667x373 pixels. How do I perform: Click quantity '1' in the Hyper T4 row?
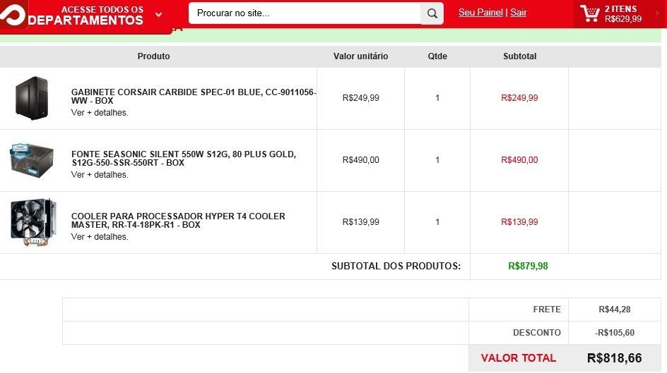pyautogui.click(x=437, y=222)
